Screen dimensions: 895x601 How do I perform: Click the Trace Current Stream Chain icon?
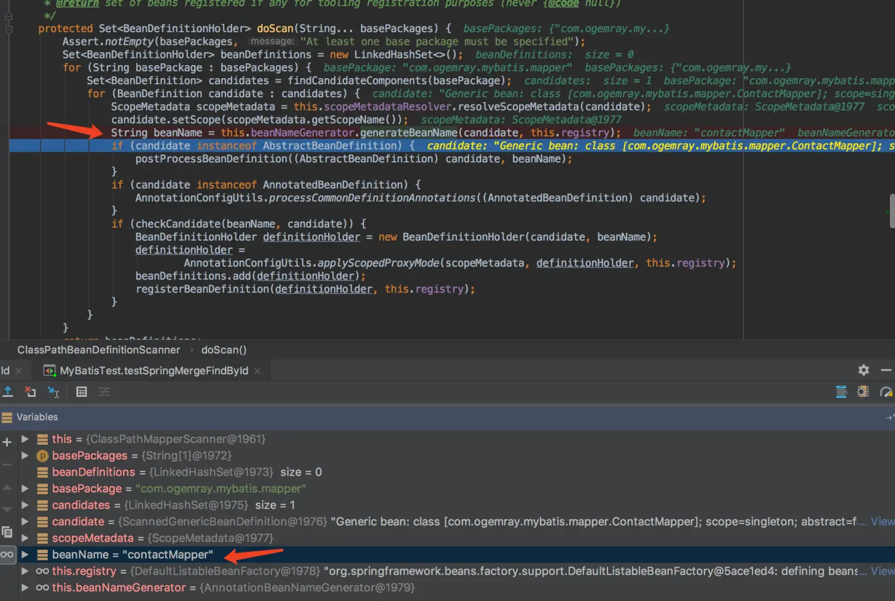[x=104, y=392]
